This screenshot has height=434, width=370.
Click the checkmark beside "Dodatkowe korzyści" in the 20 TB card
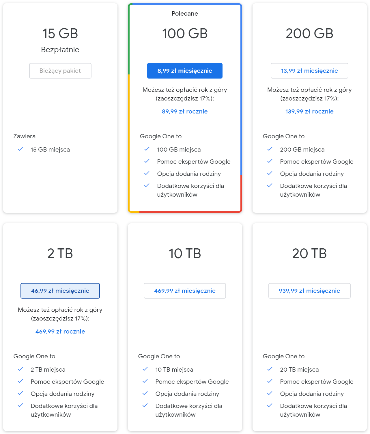[270, 405]
